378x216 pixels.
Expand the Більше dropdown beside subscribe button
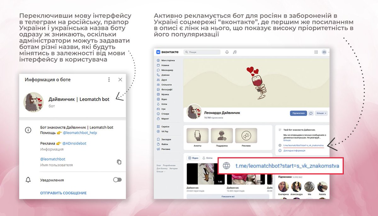[x=322, y=113]
